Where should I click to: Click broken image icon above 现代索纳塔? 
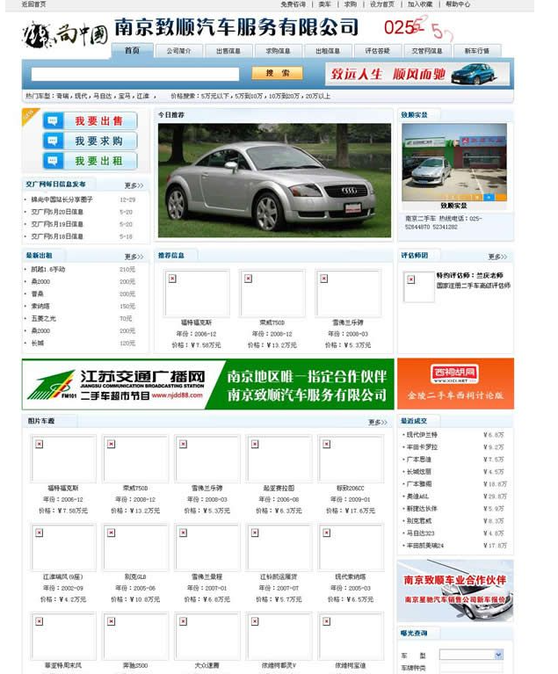click(327, 533)
